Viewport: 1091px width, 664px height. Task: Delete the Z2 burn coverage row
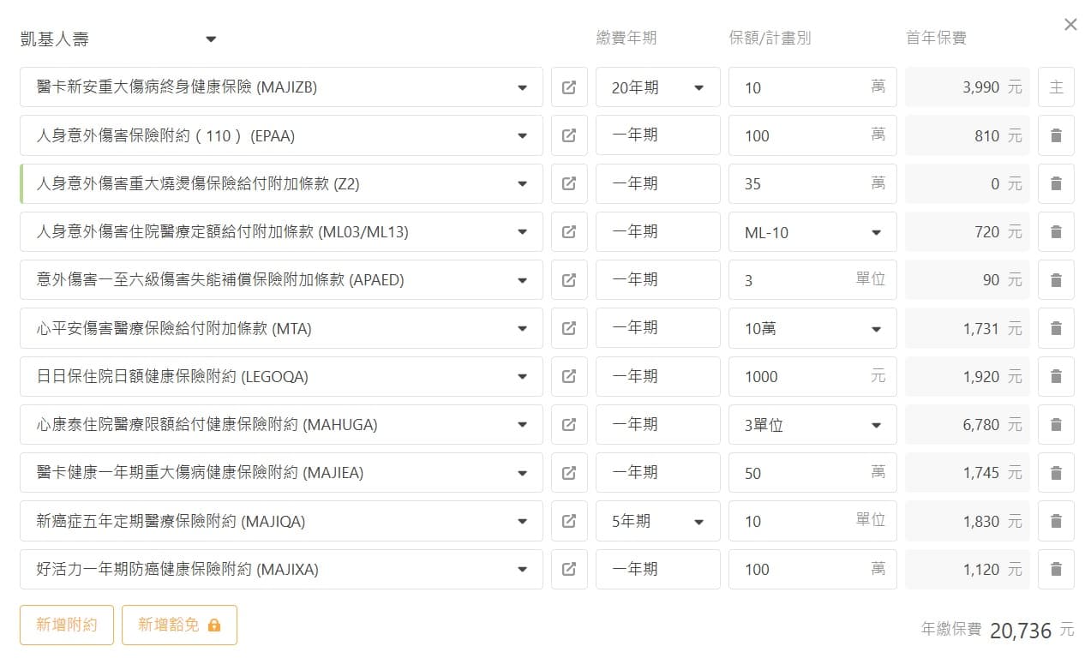pyautogui.click(x=1056, y=183)
